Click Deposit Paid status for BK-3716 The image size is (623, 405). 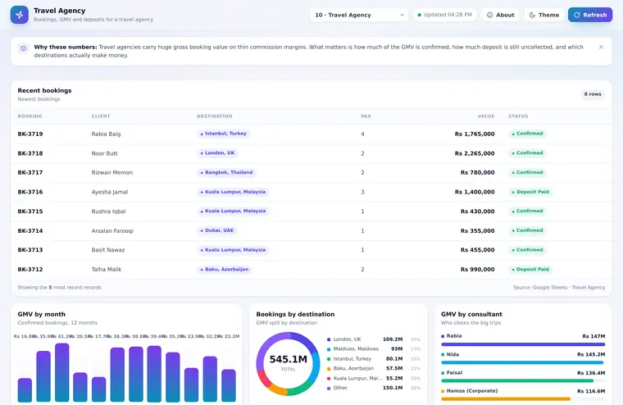click(x=530, y=192)
